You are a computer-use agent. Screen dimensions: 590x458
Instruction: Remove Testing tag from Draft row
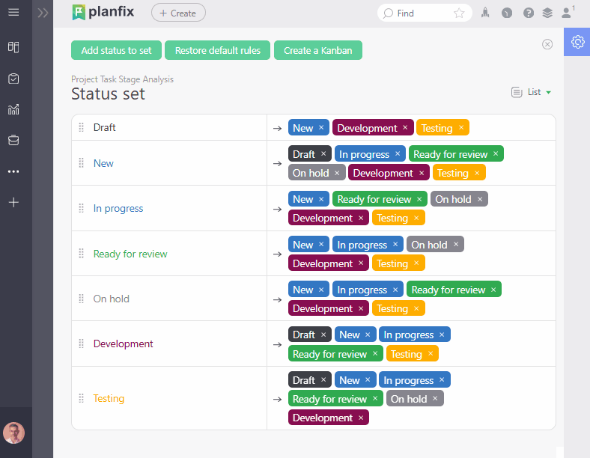461,127
